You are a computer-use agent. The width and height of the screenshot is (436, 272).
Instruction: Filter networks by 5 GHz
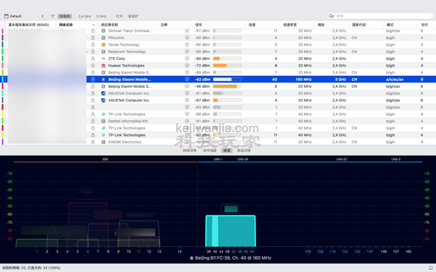(x=101, y=17)
